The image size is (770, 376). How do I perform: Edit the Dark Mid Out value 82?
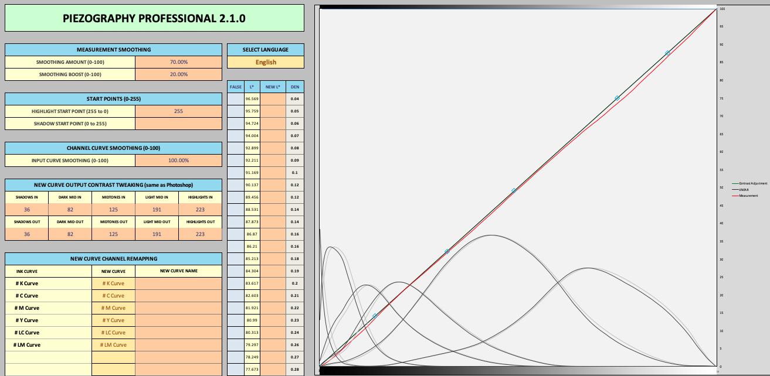click(x=70, y=234)
